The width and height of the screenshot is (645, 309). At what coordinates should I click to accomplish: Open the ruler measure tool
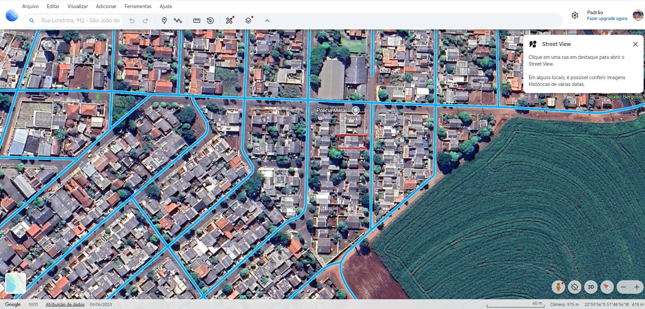tap(197, 21)
